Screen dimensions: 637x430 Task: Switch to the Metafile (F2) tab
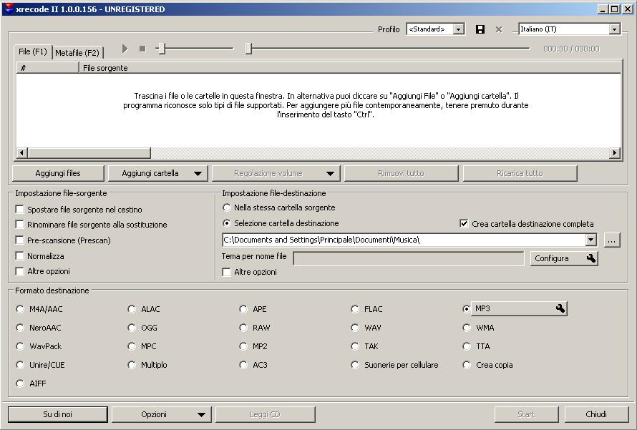pos(78,53)
